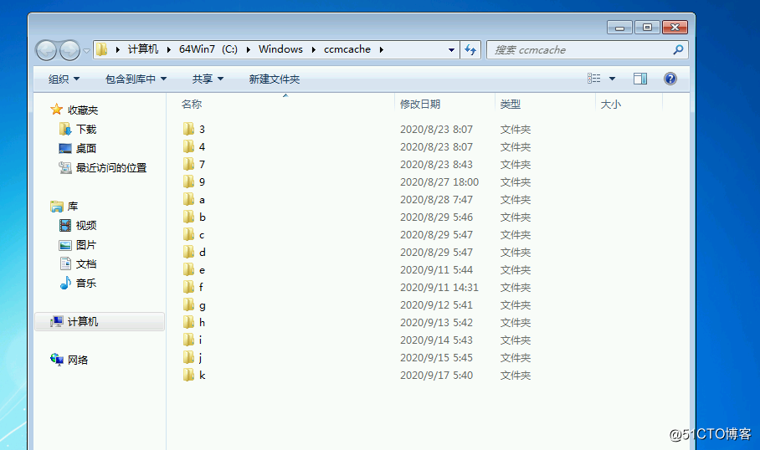Select 收藏夹 in the navigation pane
This screenshot has width=760, height=450.
tap(83, 110)
